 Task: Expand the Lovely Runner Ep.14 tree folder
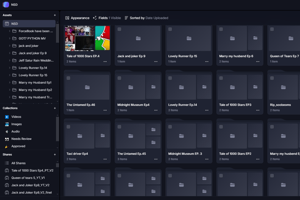(x=9, y=68)
